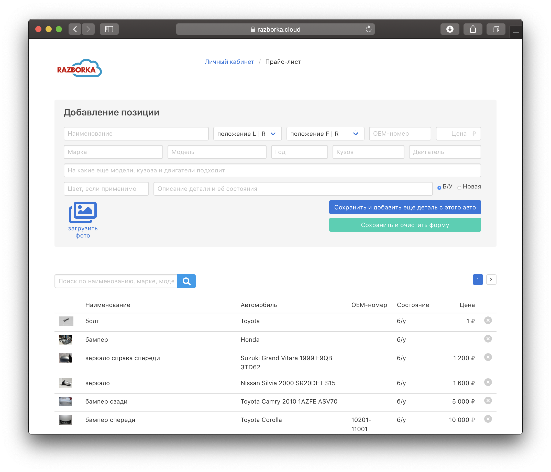Select the Новая radio button
Image resolution: width=551 pixels, height=472 pixels.
click(459, 188)
